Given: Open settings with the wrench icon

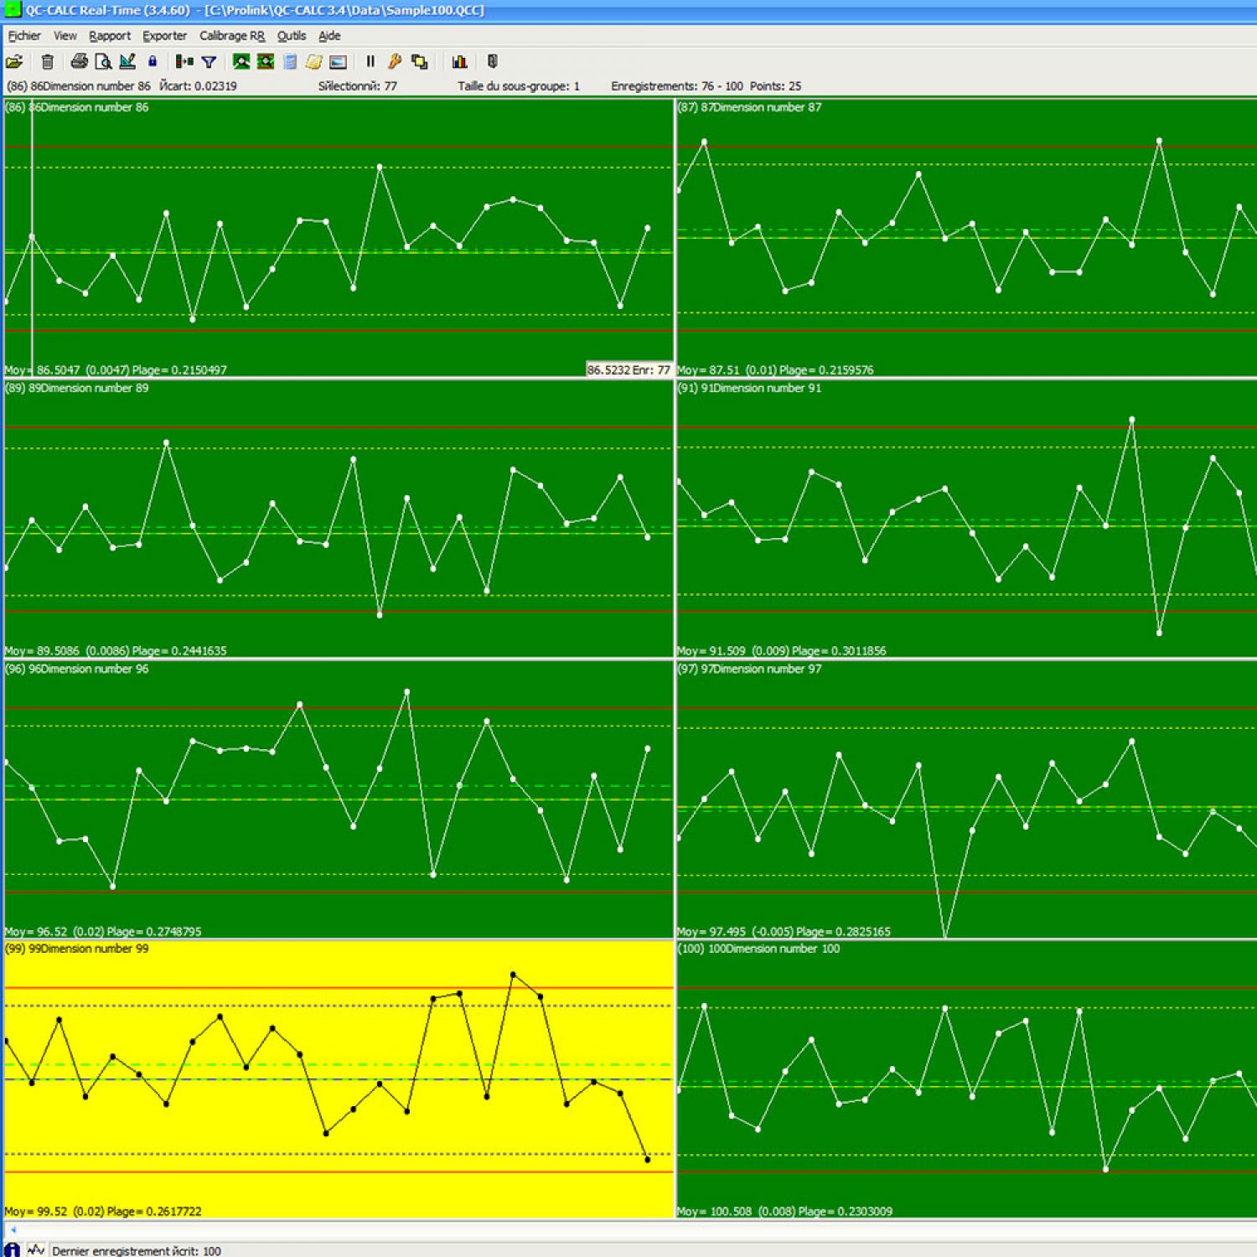Looking at the screenshot, I should (395, 61).
